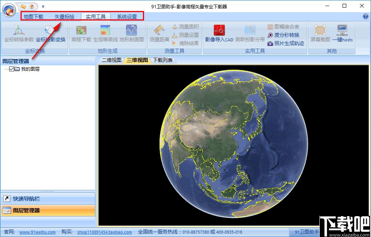Click the tag icon in the quick access bar
The width and height of the screenshot is (371, 237).
coord(23,6)
